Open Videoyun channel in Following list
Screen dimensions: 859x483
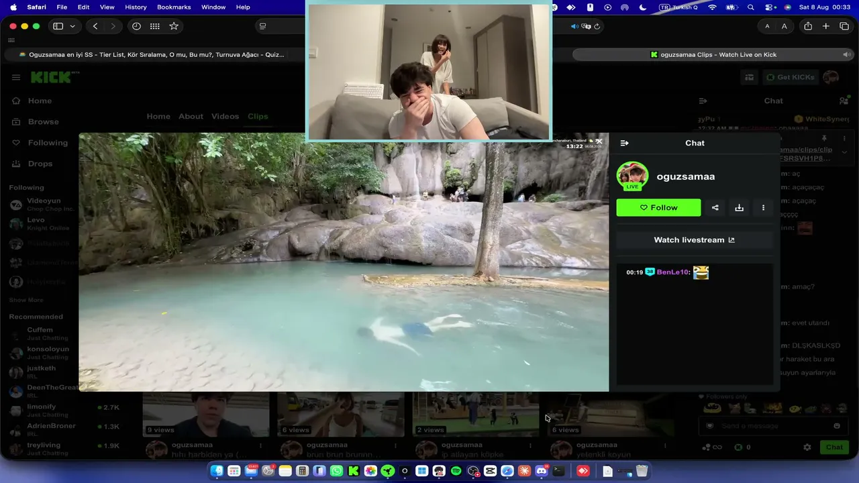[x=44, y=205]
